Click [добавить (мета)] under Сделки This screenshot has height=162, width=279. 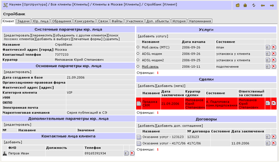click(x=171, y=86)
